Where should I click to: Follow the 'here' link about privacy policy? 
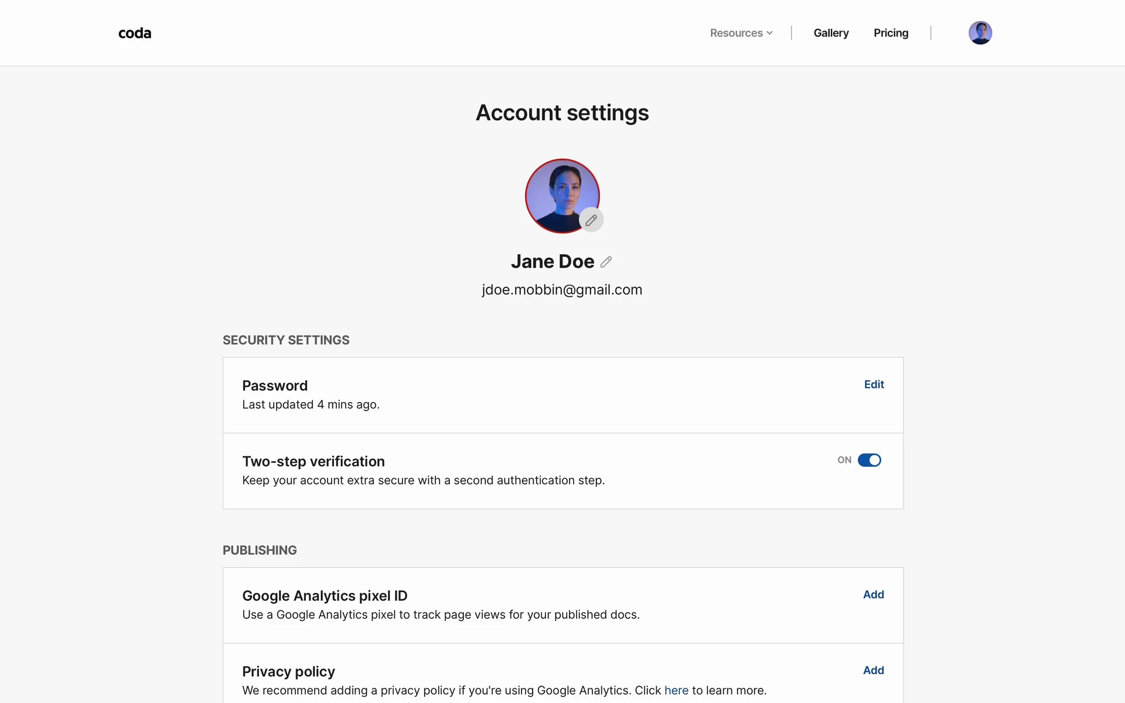676,691
